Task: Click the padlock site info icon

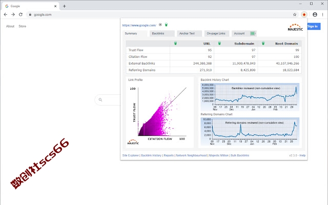Action: tap(30, 15)
